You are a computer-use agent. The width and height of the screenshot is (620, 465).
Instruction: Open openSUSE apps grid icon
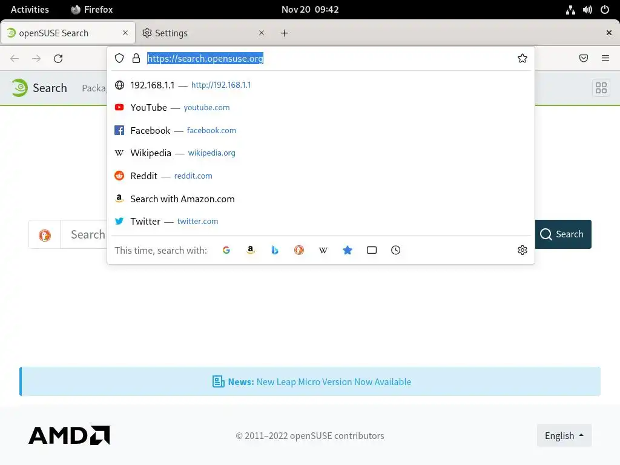[601, 88]
